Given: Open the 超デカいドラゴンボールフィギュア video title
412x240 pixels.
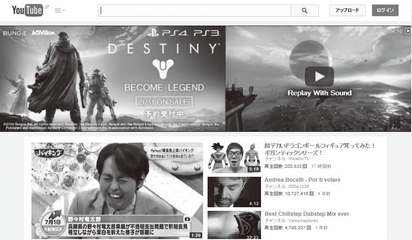Looking at the screenshot, I should pos(319,149).
